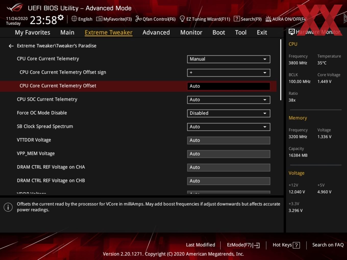Select VTTDDR Voltage label
The width and height of the screenshot is (347, 260).
click(34, 140)
